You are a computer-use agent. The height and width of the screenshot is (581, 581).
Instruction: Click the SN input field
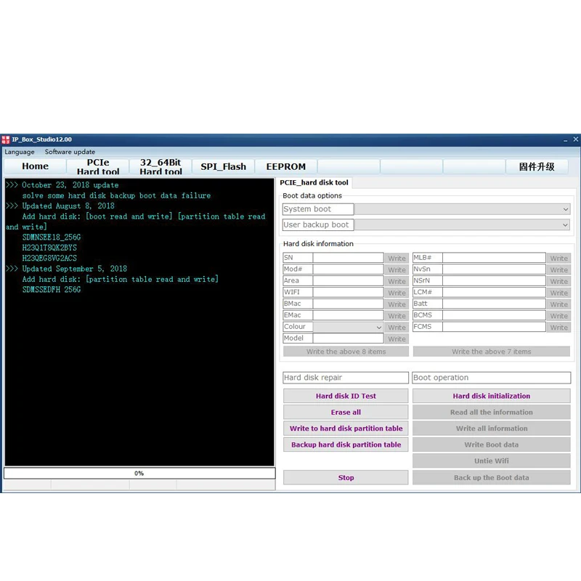click(348, 258)
